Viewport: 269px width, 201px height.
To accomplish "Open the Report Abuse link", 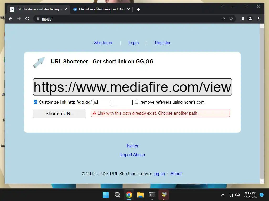I will click(x=132, y=155).
